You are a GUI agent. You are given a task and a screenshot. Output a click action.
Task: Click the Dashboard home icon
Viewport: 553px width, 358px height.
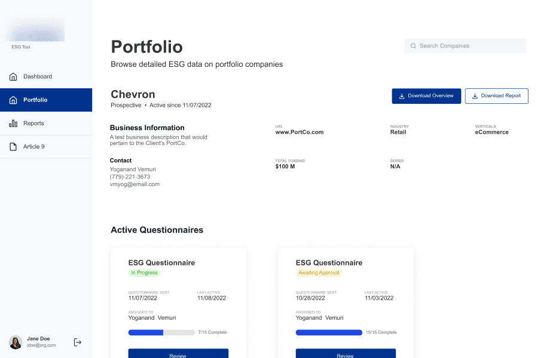pos(13,77)
